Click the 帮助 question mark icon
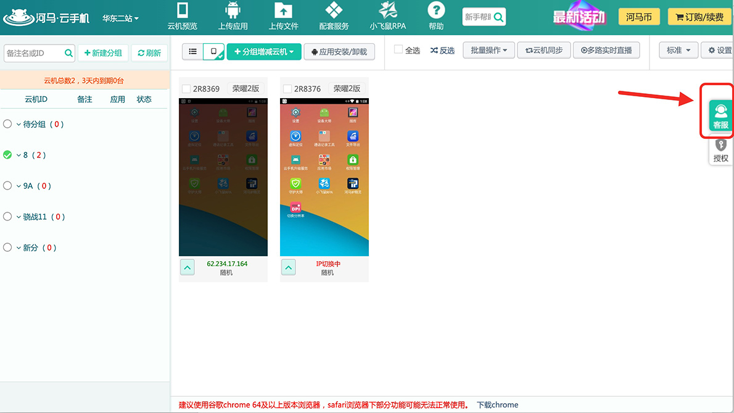Viewport: 734px width, 413px height. pos(436,10)
